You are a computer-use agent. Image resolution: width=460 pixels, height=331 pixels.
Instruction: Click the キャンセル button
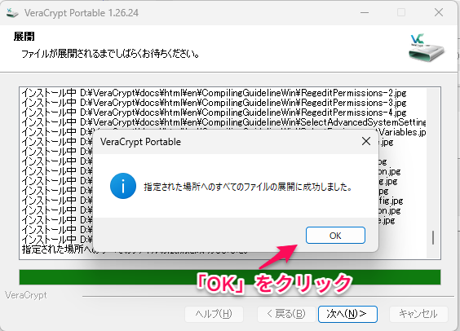coord(418,314)
